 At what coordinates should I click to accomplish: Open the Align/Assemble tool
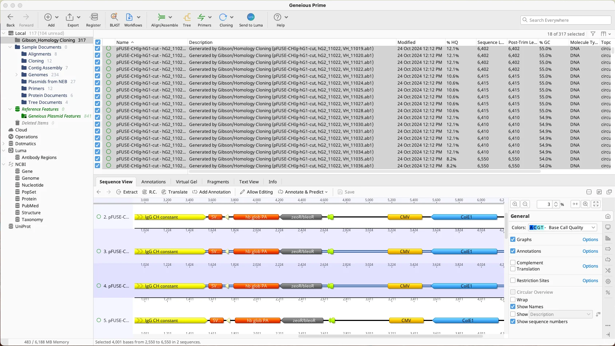coord(161,17)
